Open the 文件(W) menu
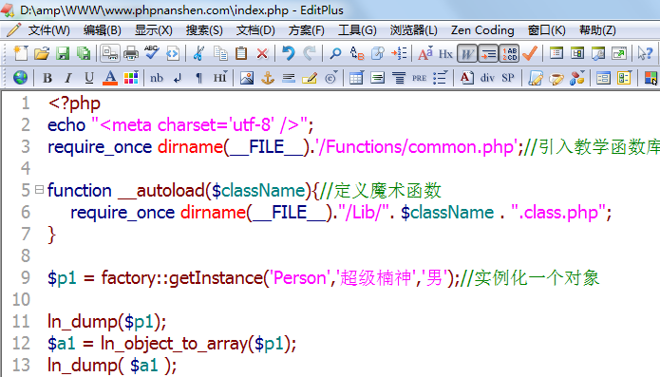 coord(48,30)
